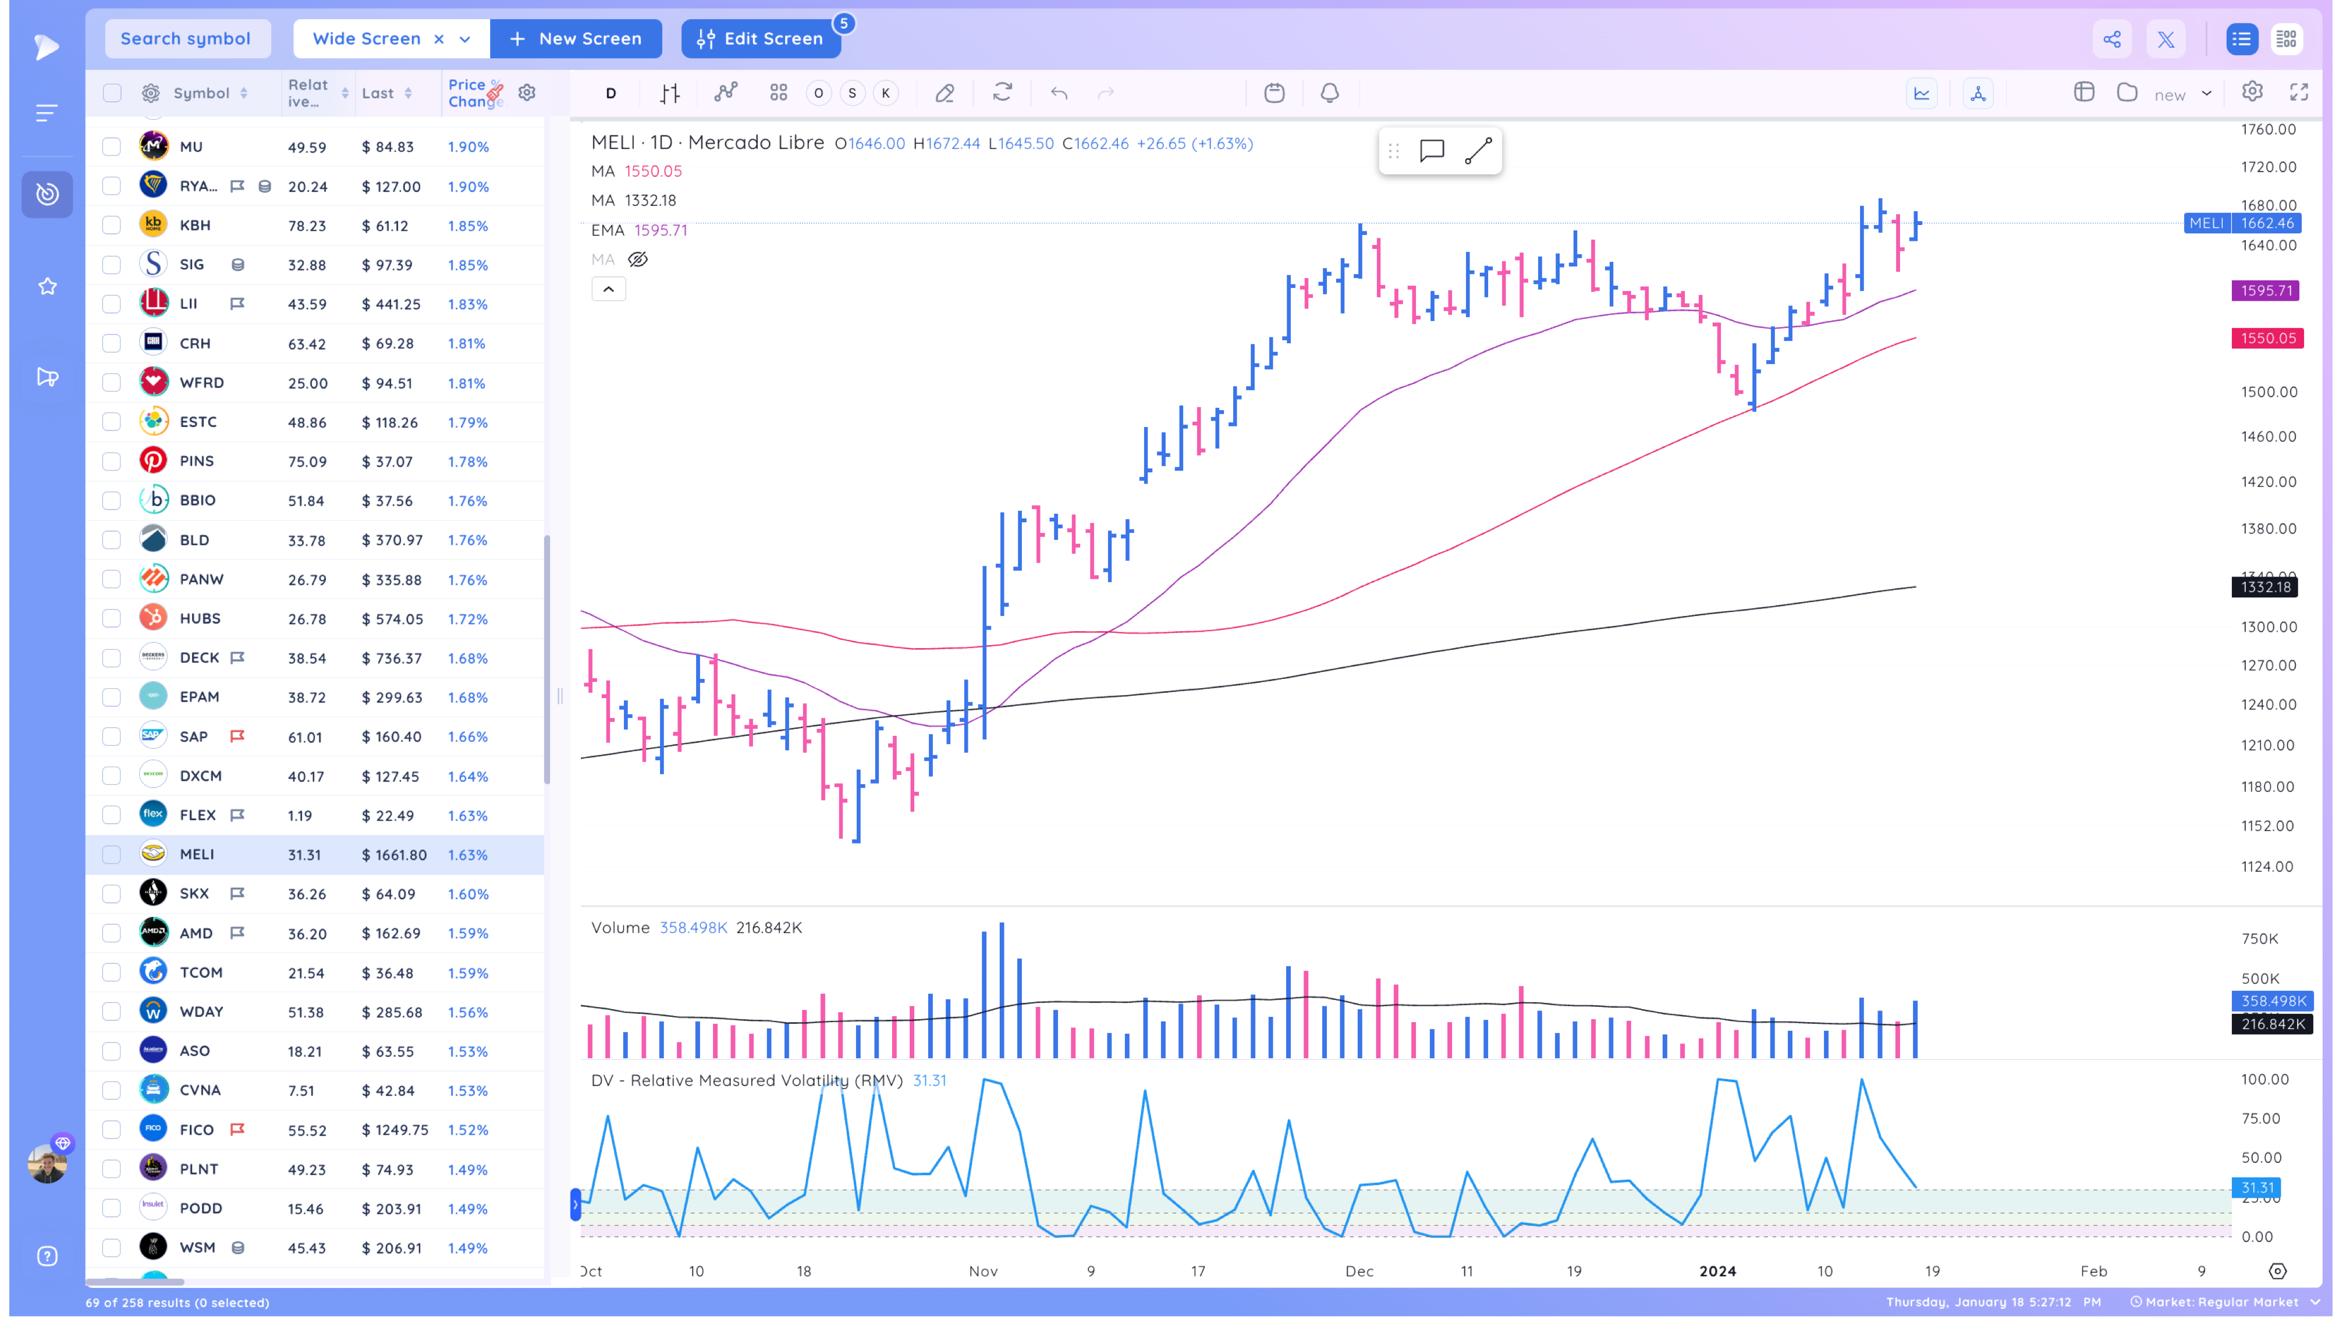Switch to grid table layout icon
The image size is (2343, 1317).
pyautogui.click(x=2286, y=39)
